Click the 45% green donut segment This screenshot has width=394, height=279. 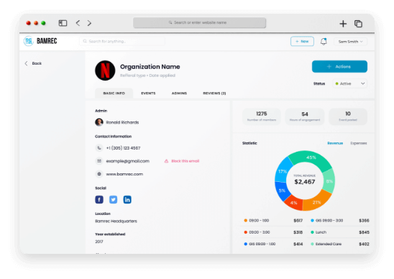coord(311,158)
